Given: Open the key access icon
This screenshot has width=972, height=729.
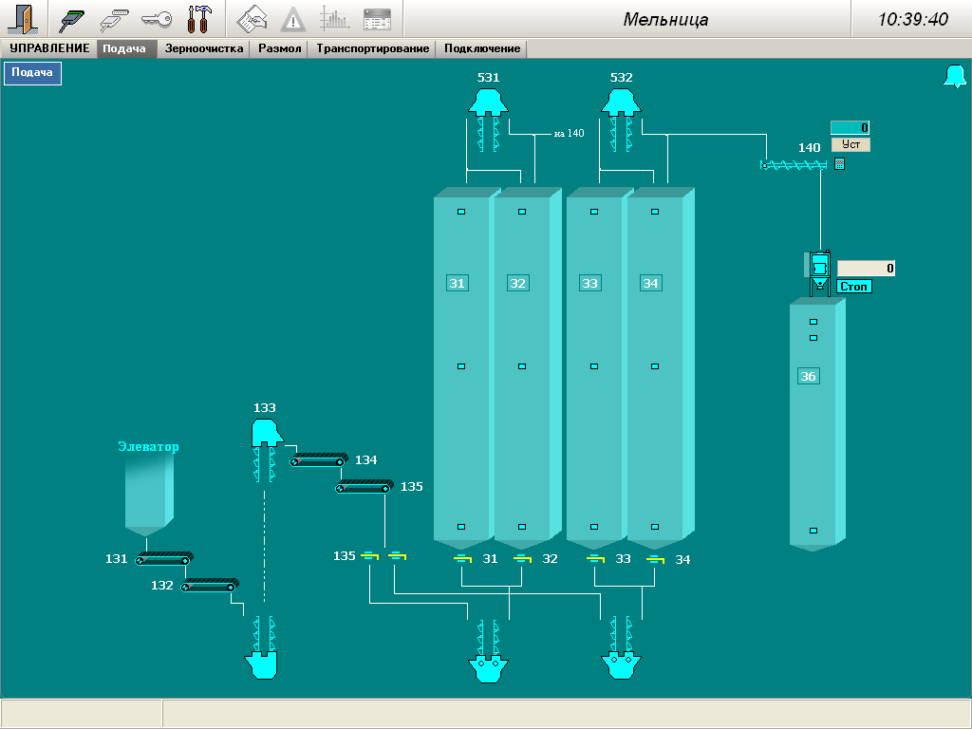Looking at the screenshot, I should [x=156, y=19].
